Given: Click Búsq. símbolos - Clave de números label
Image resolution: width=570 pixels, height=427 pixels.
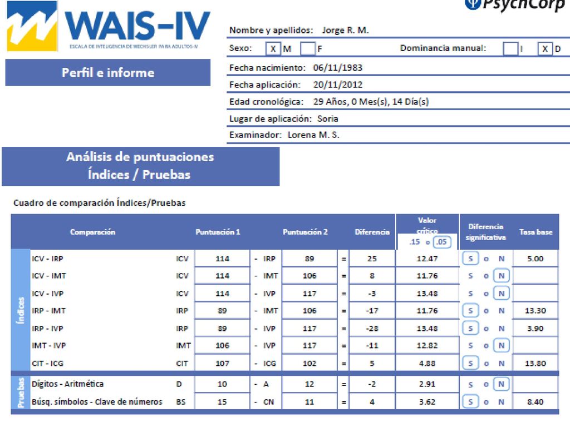Looking at the screenshot, I should point(97,401).
